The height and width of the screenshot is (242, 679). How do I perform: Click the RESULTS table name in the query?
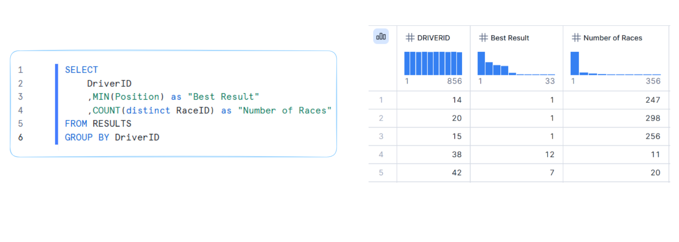pos(112,123)
